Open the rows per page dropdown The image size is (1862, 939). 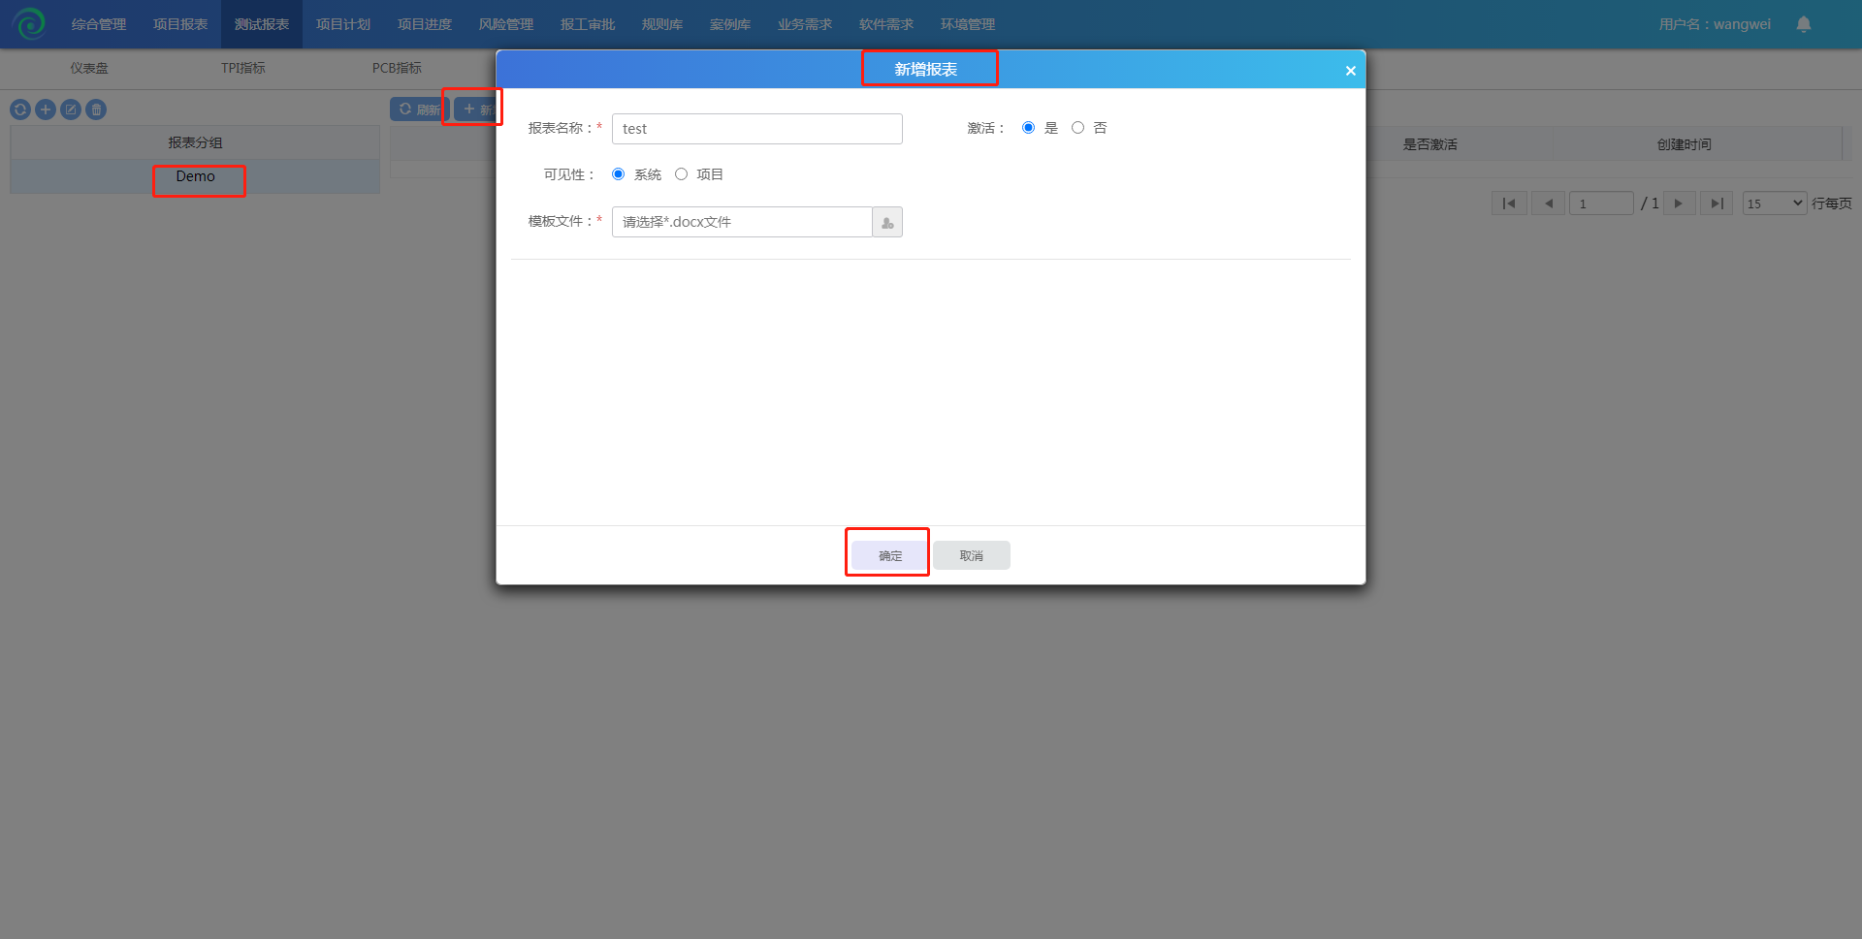[1774, 203]
